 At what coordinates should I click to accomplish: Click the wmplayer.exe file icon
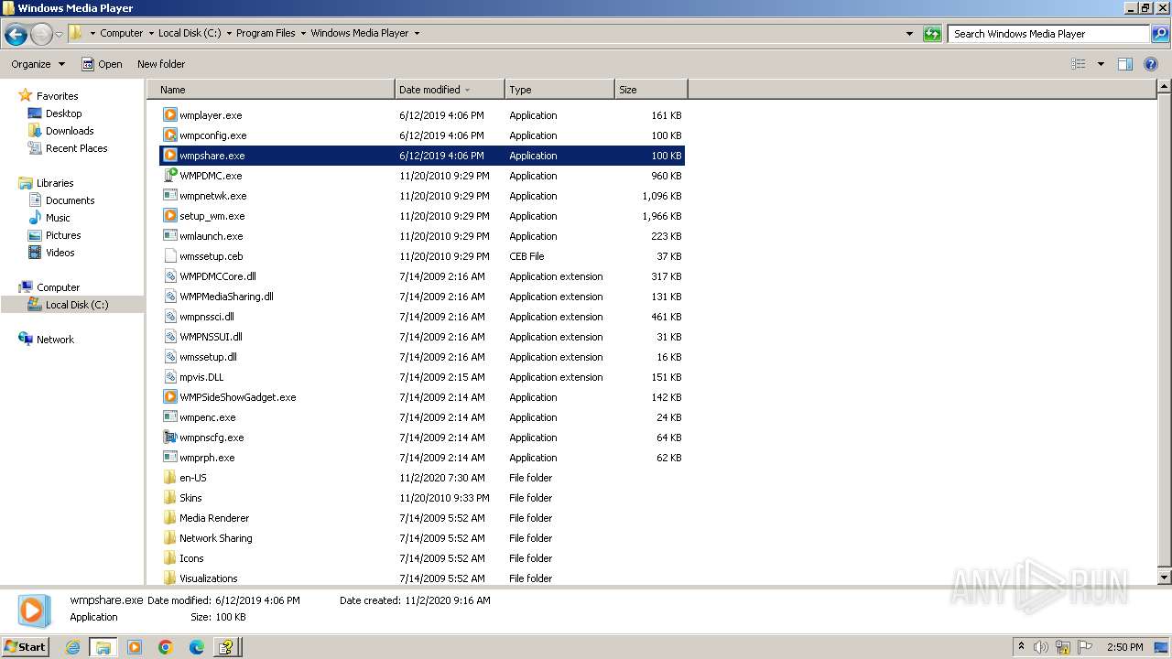169,115
